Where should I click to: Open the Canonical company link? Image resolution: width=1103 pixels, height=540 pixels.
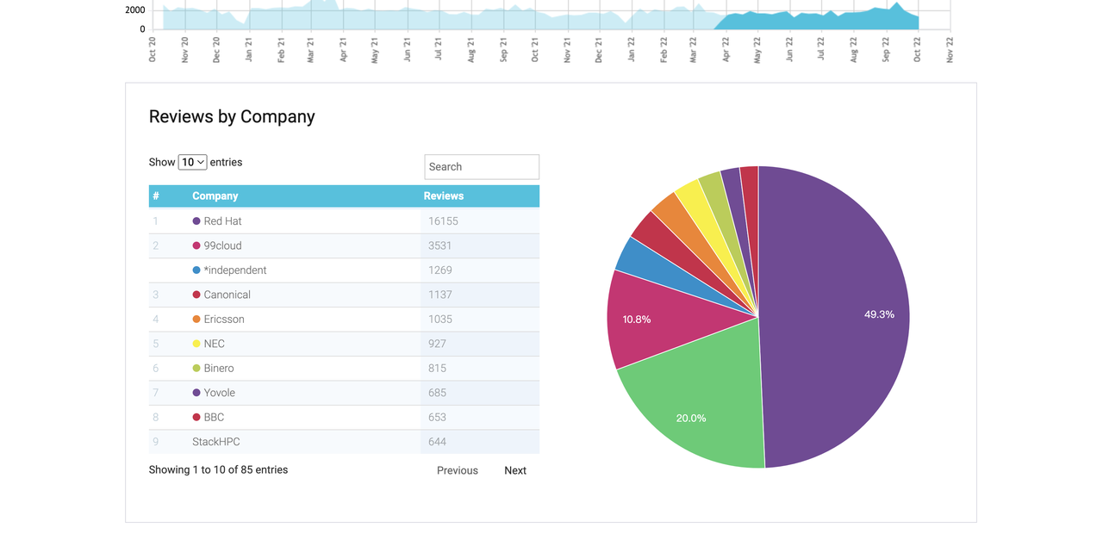(x=227, y=295)
